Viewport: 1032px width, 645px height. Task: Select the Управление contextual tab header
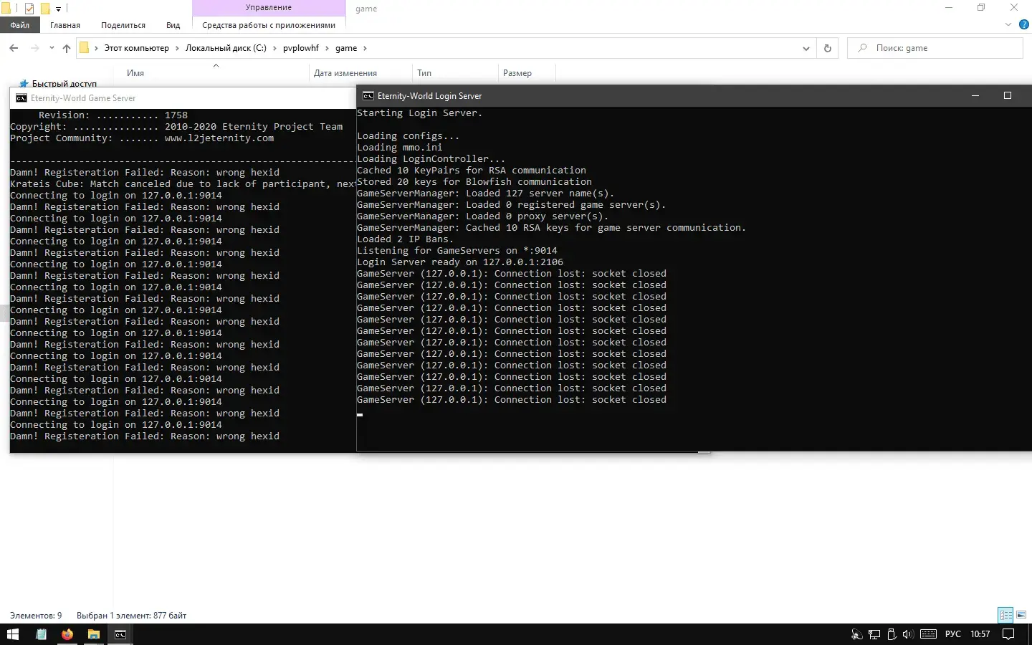pos(269,7)
